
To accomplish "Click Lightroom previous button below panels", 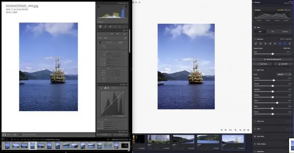I will coord(104,135).
